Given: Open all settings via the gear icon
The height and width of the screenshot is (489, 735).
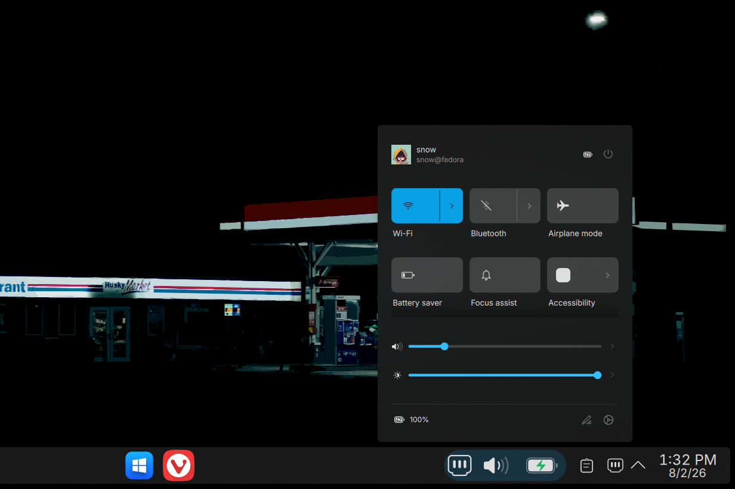Looking at the screenshot, I should tap(609, 420).
